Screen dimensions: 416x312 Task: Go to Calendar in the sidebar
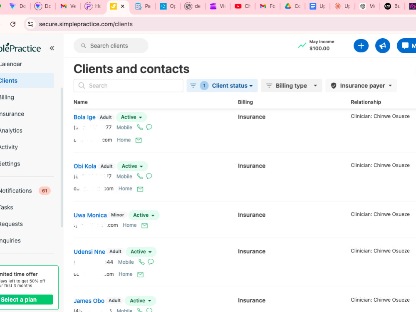11,64
